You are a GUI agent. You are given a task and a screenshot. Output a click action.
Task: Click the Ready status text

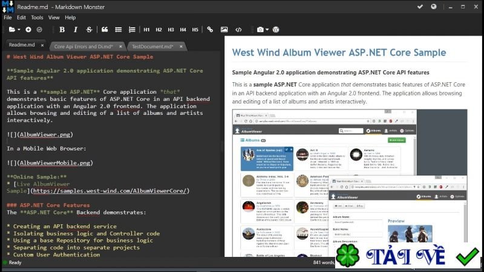coord(15,262)
